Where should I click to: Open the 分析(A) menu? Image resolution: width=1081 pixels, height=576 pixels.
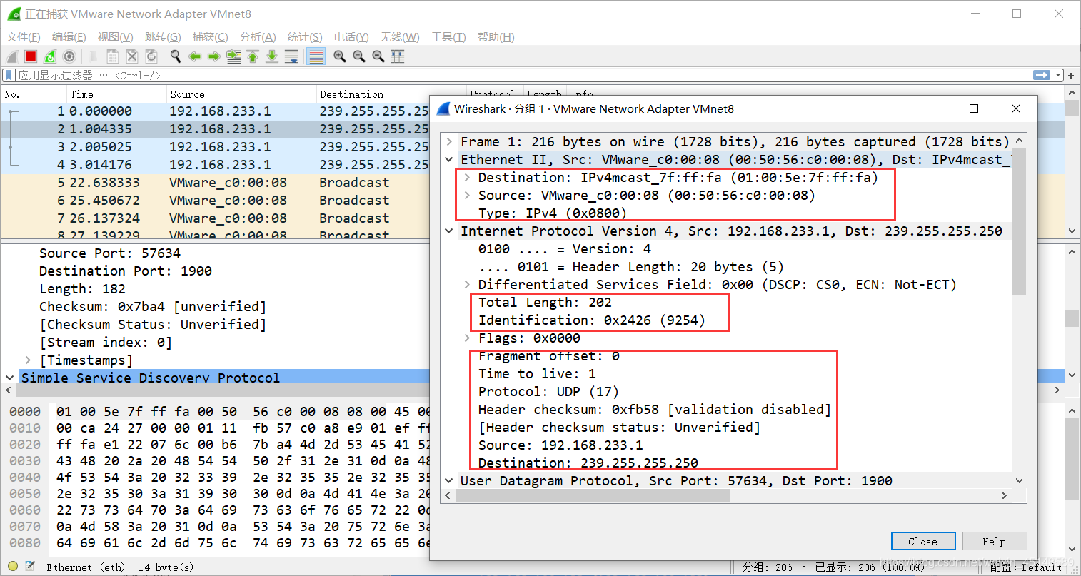(x=258, y=36)
